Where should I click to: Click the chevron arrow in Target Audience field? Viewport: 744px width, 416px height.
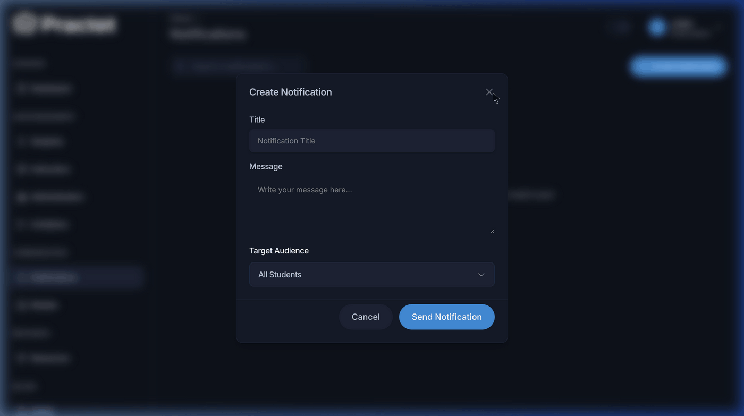(x=481, y=275)
